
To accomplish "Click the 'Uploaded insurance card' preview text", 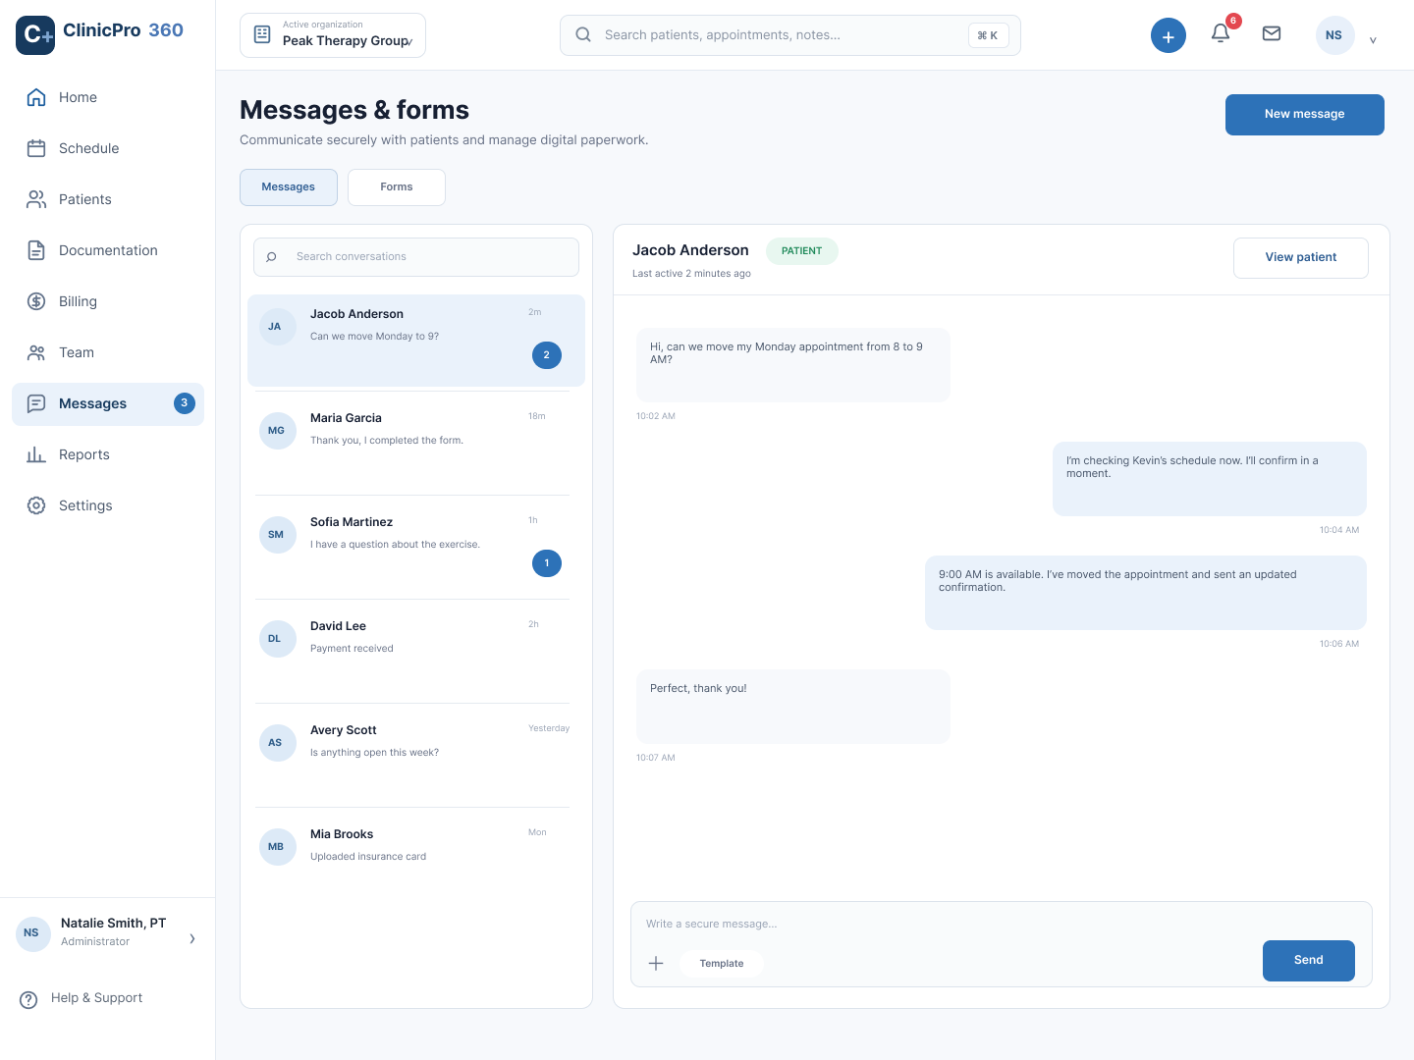I will [368, 857].
